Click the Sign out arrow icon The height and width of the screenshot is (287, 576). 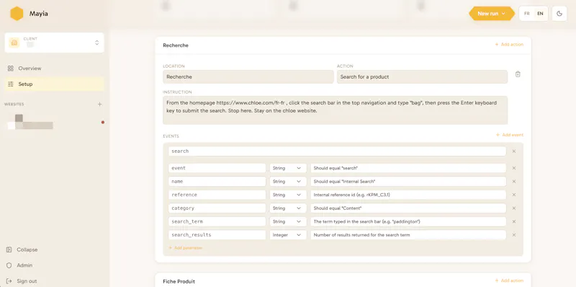(9, 281)
